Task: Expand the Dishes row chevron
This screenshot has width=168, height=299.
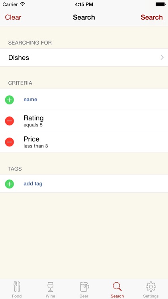Action: tap(162, 57)
